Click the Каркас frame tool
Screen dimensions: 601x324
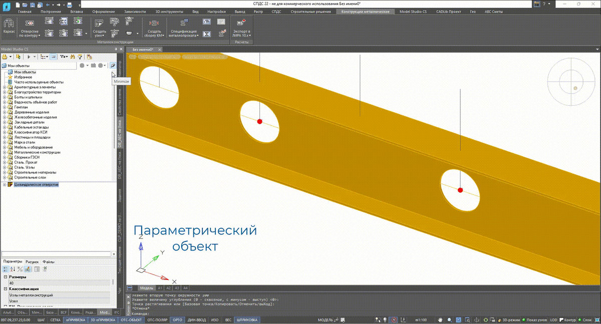pyautogui.click(x=9, y=26)
